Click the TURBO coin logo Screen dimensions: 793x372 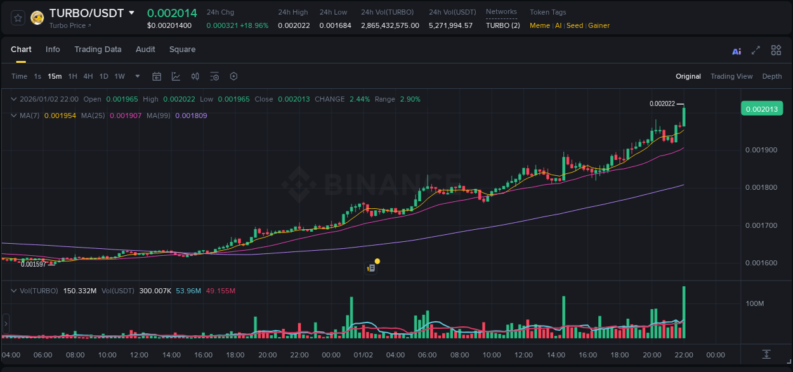37,17
